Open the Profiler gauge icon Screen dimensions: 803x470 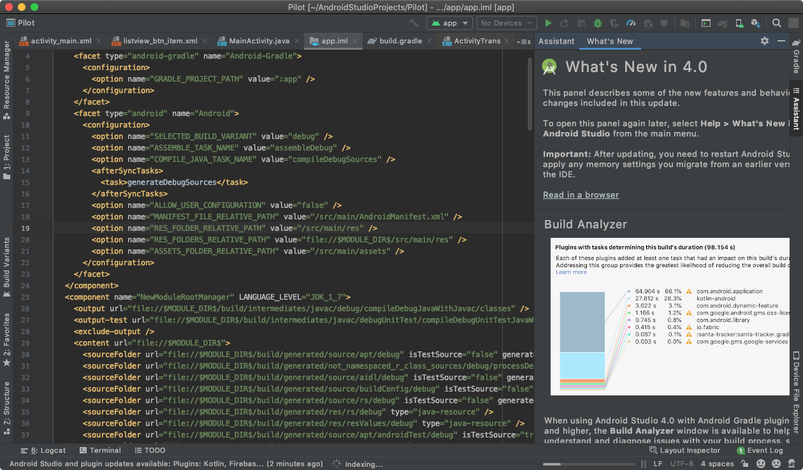click(x=631, y=23)
